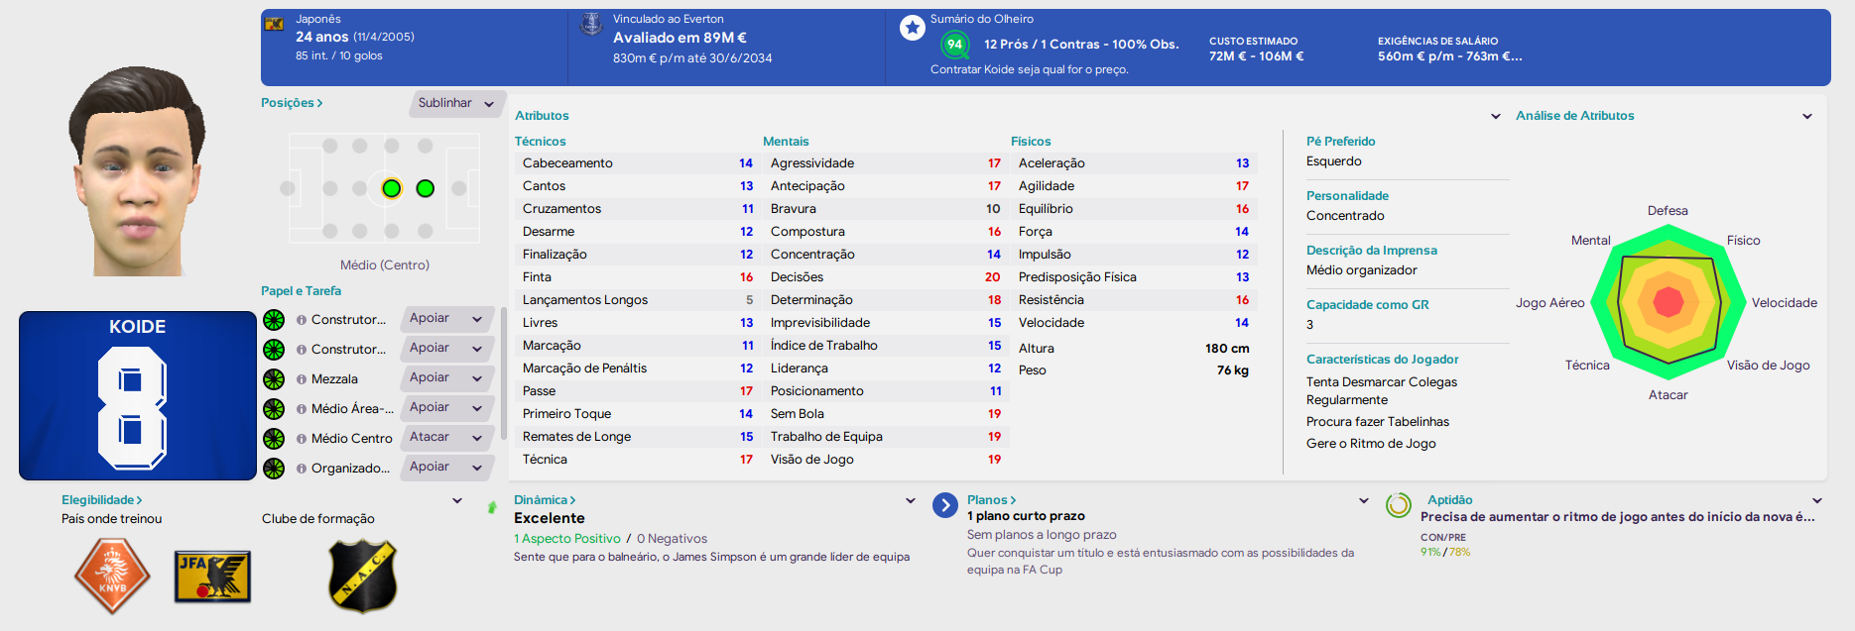Expand the Análise de Atributos panel menu
This screenshot has width=1855, height=631.
point(1807,116)
